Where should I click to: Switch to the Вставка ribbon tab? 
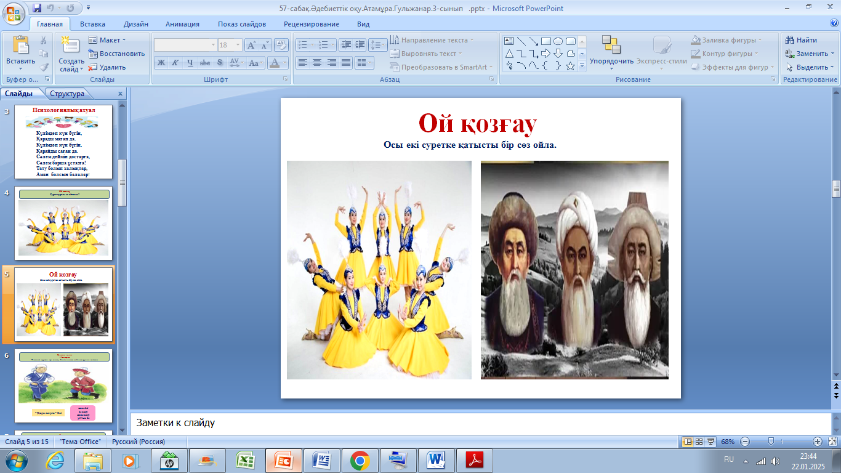click(92, 24)
